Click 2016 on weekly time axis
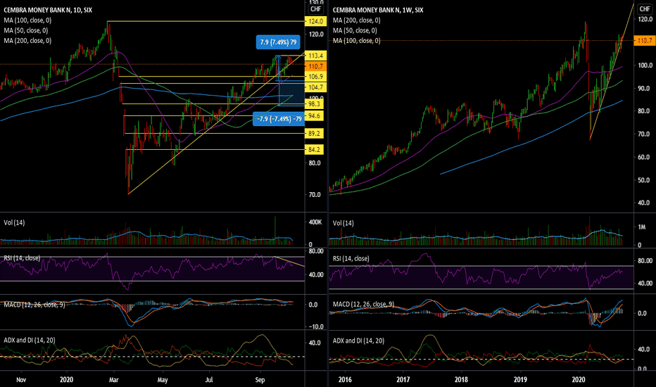The image size is (656, 387). (x=345, y=380)
